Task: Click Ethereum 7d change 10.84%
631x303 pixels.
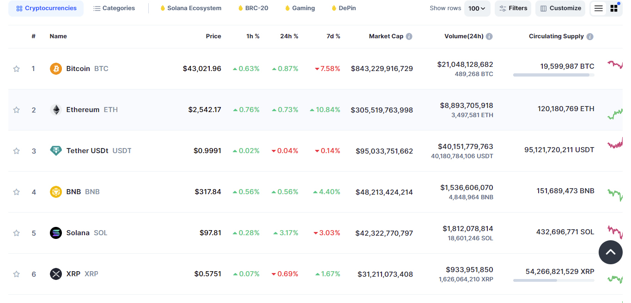Action: 325,110
